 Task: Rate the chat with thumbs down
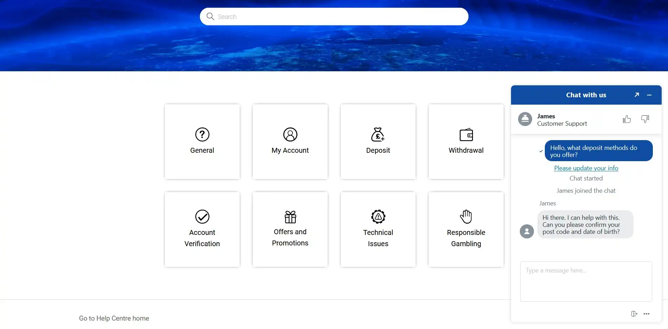[x=645, y=119]
